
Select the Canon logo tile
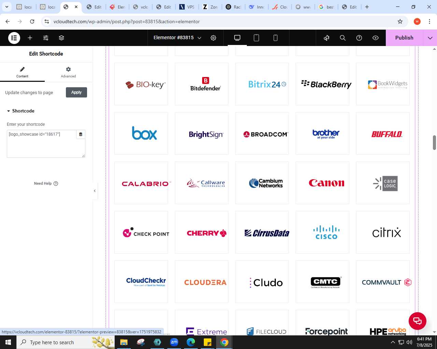[322, 183]
